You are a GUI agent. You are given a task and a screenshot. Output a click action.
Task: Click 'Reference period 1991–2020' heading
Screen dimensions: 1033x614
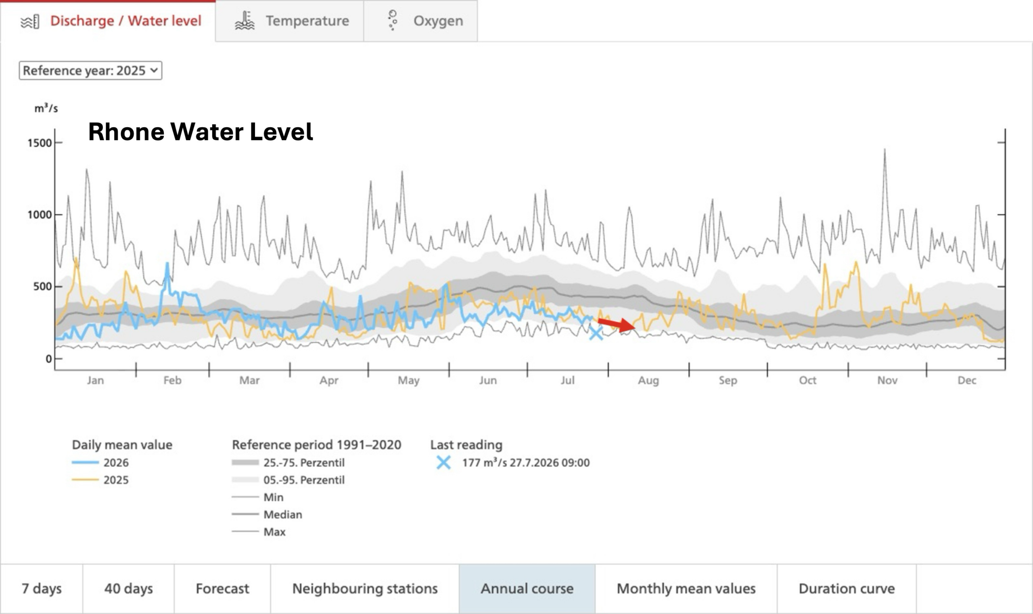coord(316,445)
